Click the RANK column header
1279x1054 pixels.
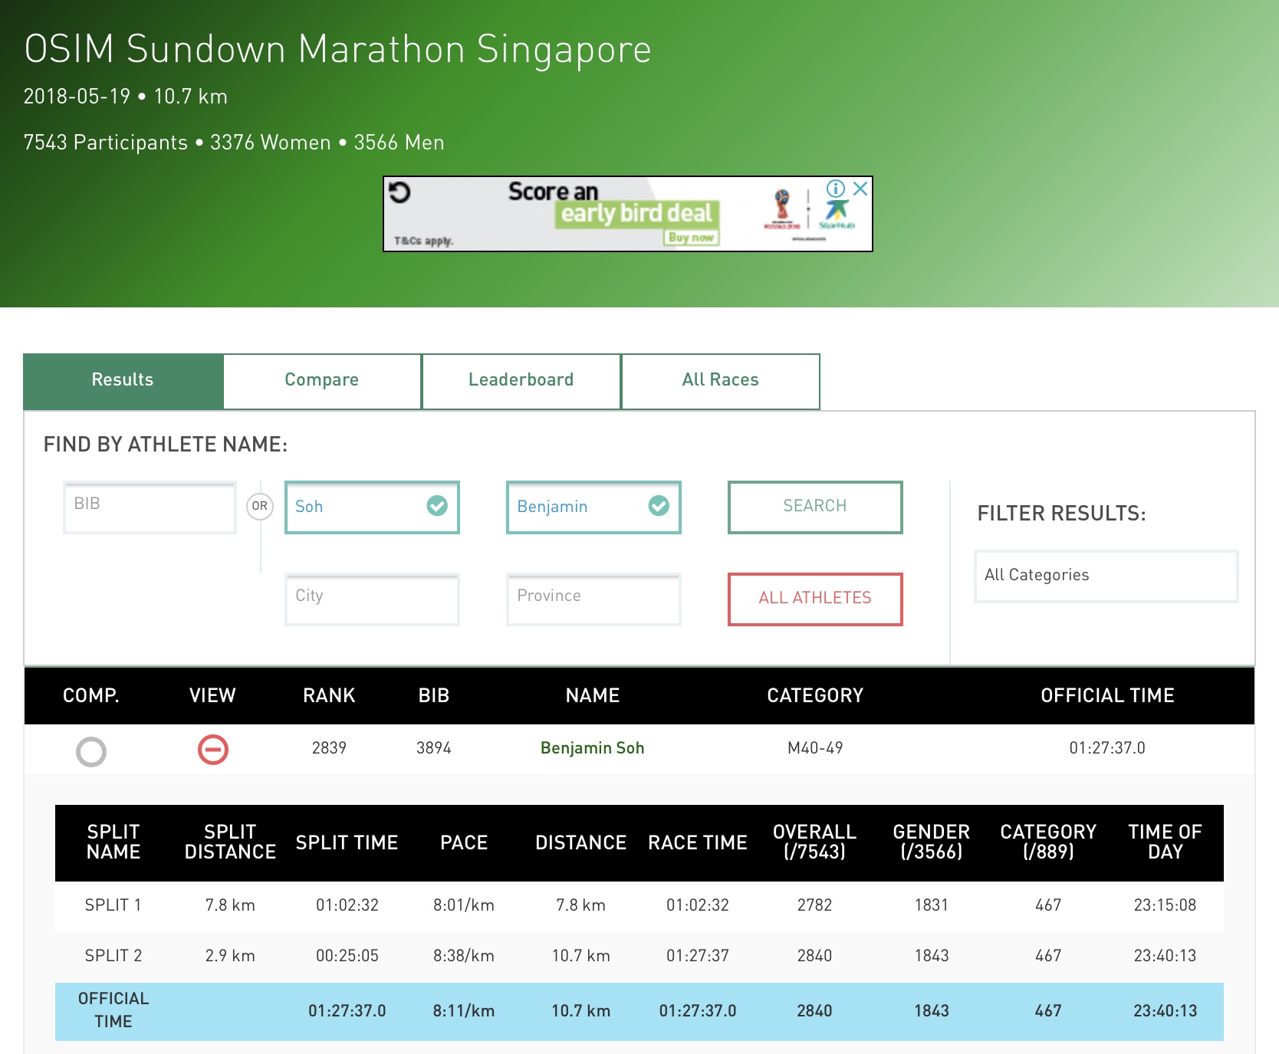pos(329,696)
